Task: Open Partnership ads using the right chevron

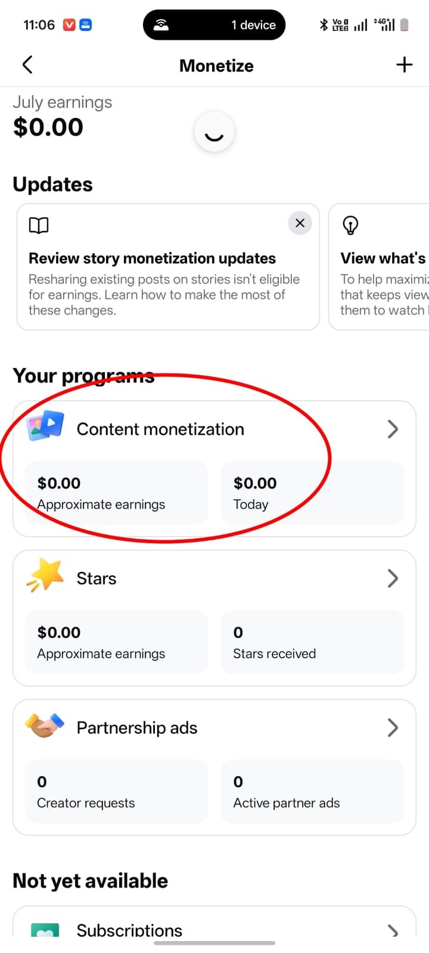Action: coord(393,728)
